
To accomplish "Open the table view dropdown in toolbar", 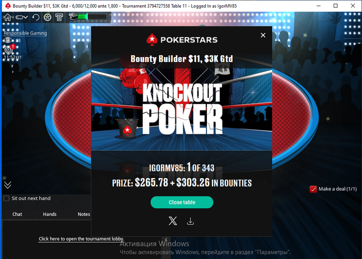I will [x=22, y=17].
